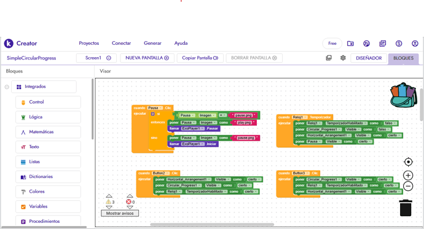The height and width of the screenshot is (229, 424).
Task: Open Pausa component dropdown in event block
Action: [x=155, y=108]
